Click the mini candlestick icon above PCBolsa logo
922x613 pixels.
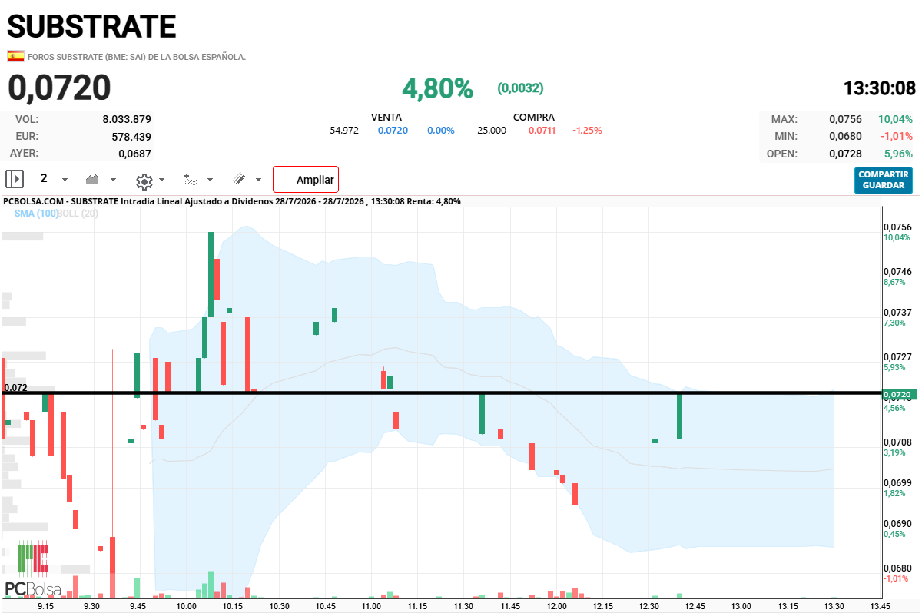[x=34, y=558]
